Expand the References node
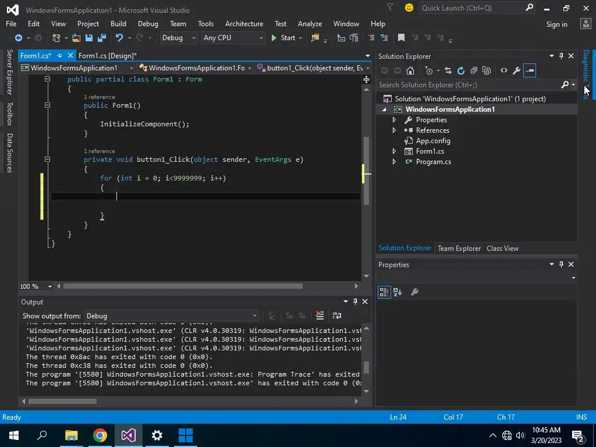This screenshot has height=447, width=596. (394, 130)
